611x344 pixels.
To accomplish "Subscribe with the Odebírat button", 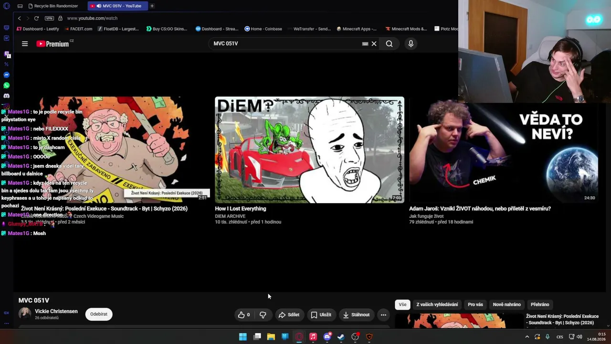I will (x=99, y=314).
